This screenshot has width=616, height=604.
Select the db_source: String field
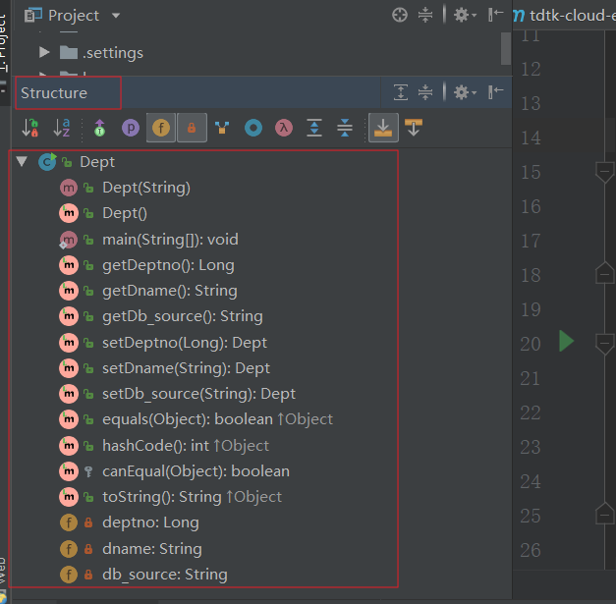click(x=165, y=575)
